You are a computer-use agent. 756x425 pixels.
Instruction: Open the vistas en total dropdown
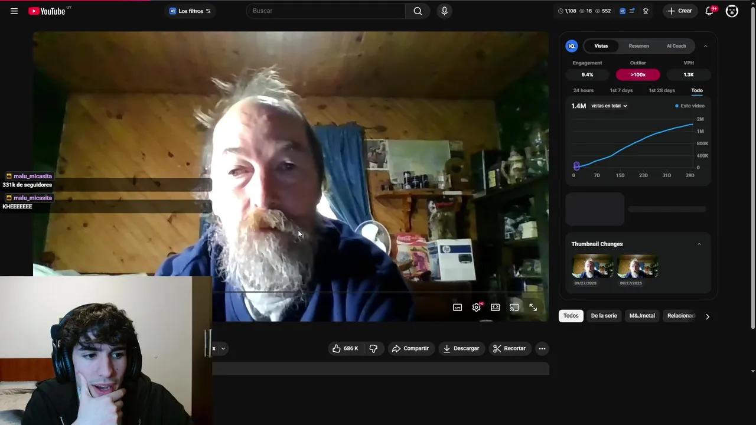[x=609, y=106]
